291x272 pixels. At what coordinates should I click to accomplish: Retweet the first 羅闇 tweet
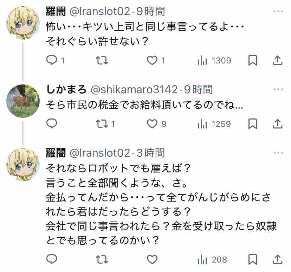[x=102, y=61]
